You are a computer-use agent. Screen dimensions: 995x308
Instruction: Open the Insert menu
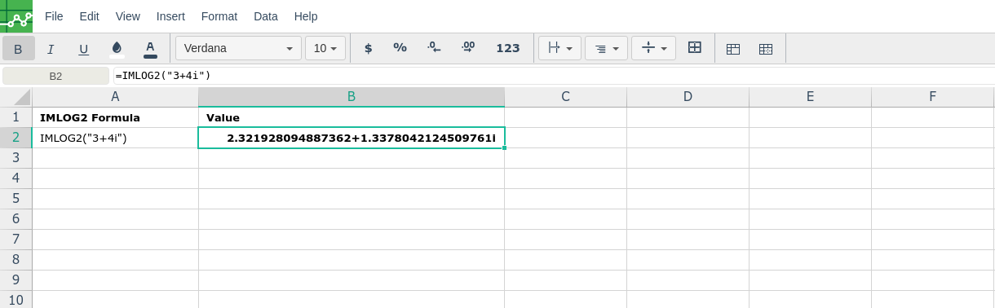click(x=170, y=16)
